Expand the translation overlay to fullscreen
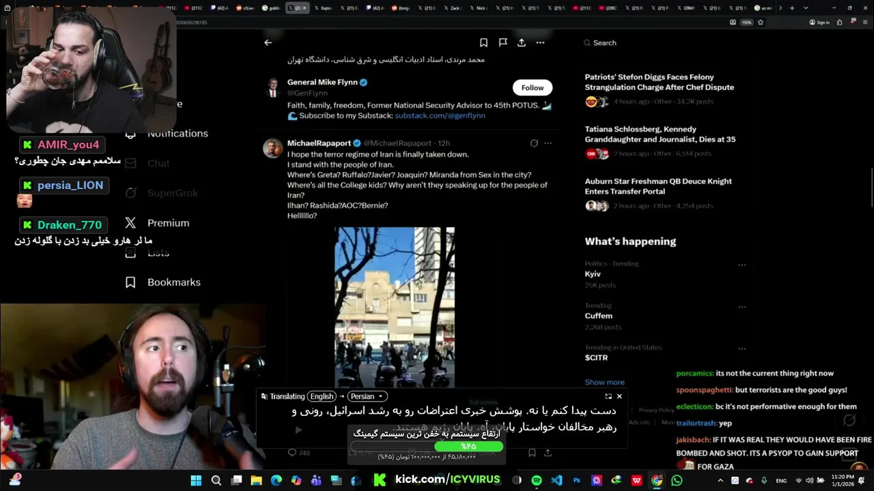 pyautogui.click(x=608, y=396)
